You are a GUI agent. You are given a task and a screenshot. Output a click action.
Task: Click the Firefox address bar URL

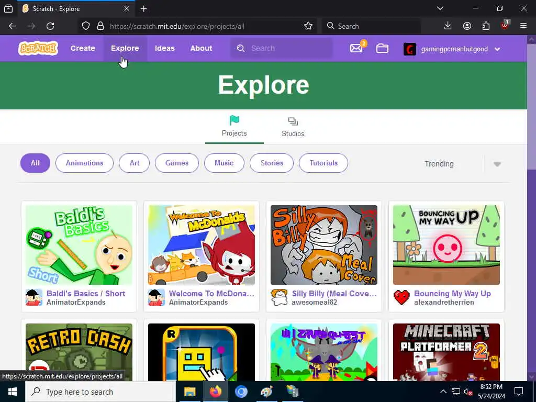(177, 26)
